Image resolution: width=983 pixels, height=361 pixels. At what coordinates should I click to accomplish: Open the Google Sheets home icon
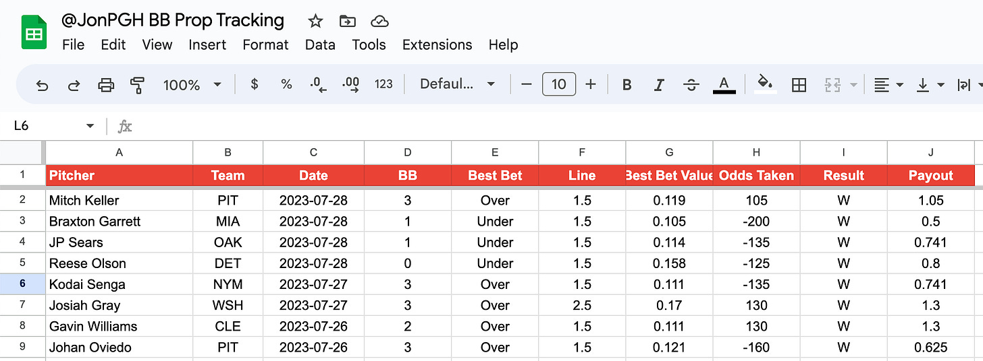tap(34, 32)
